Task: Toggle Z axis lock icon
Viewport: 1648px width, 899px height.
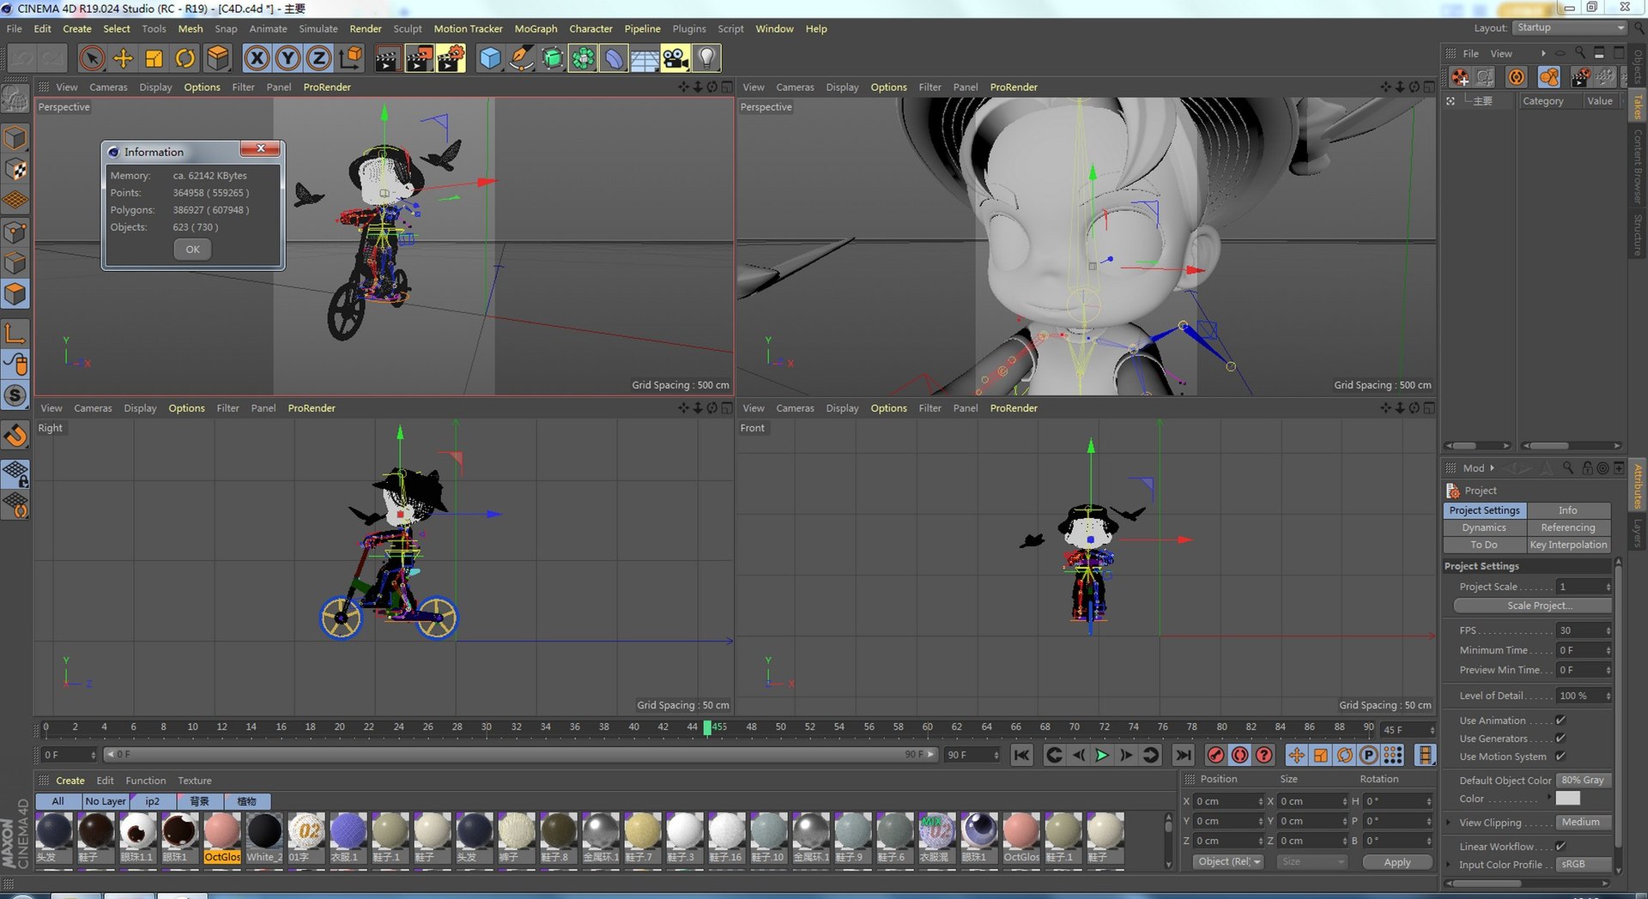Action: pos(318,58)
